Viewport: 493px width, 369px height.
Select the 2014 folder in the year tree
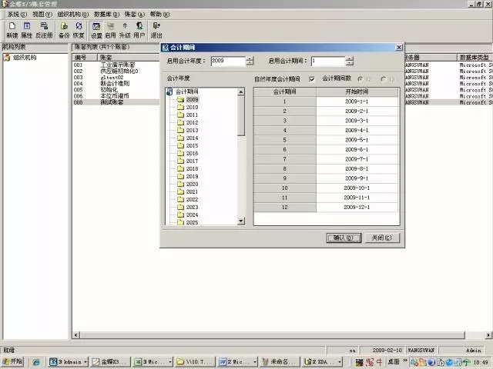tap(188, 138)
